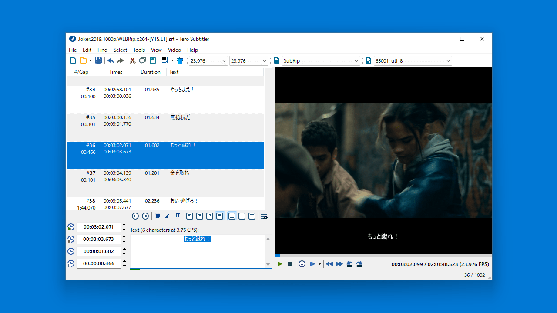Sort by the Duration column header
The height and width of the screenshot is (313, 557).
(x=151, y=72)
